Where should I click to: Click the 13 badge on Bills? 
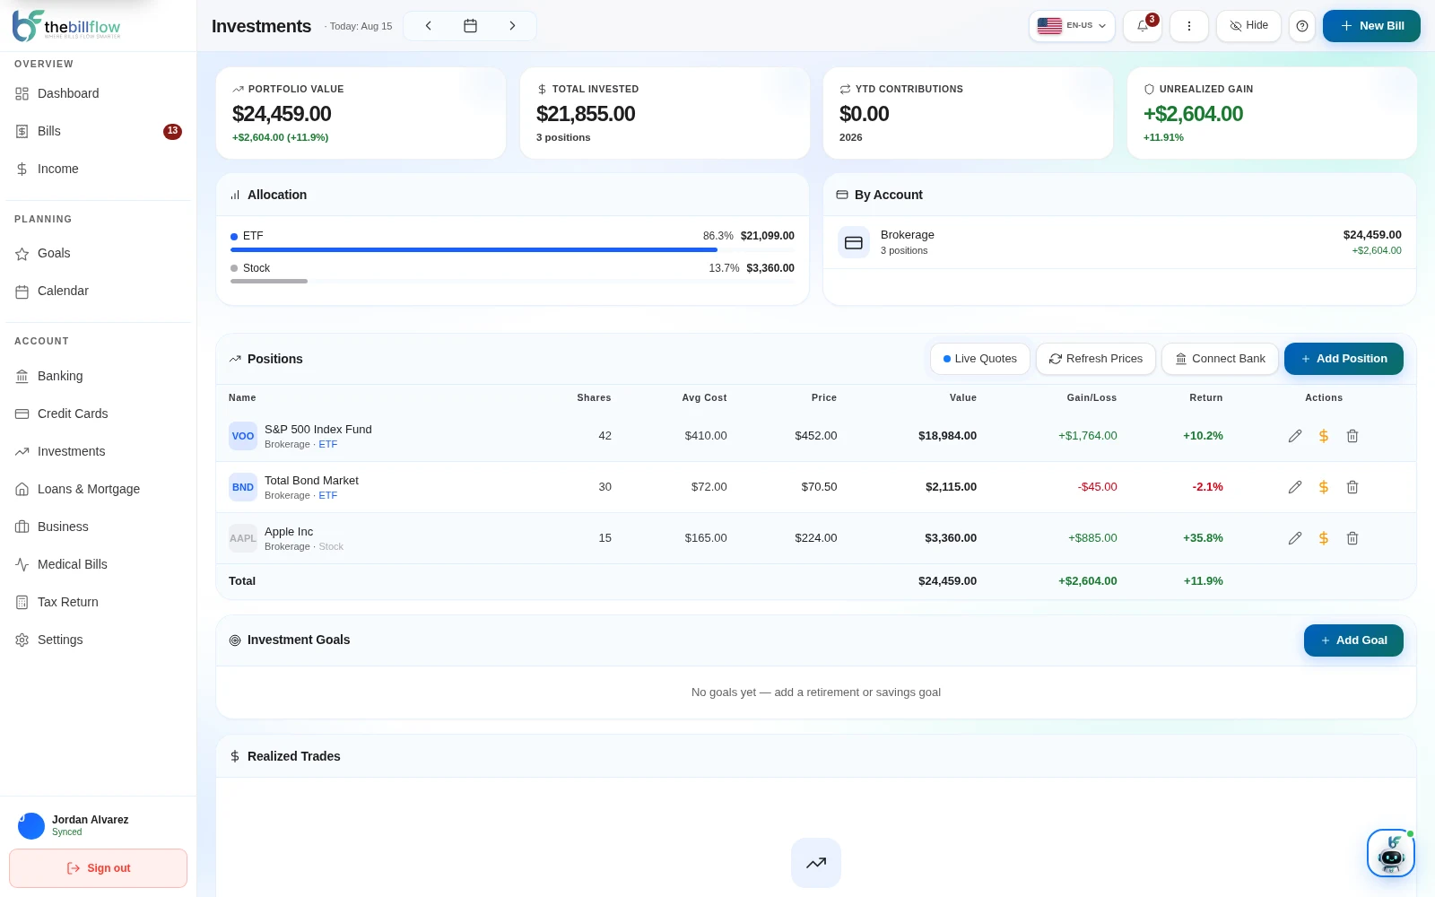pos(172,131)
